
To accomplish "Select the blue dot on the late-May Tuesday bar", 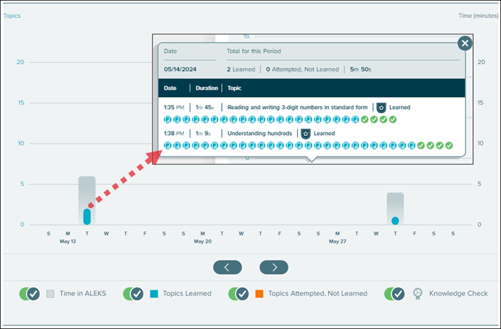I will click(395, 220).
